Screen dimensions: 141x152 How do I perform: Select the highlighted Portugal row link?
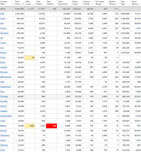(x=4, y=96)
